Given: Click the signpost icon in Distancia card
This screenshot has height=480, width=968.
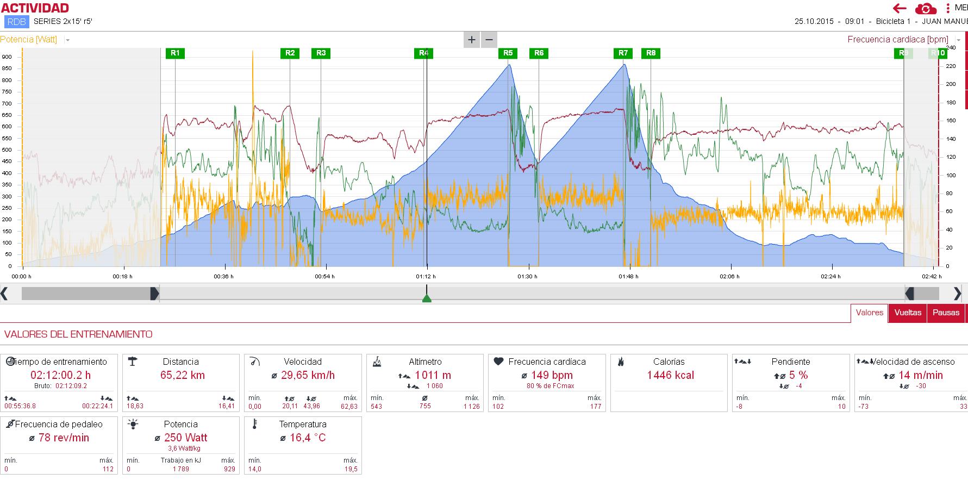Looking at the screenshot, I should click(132, 361).
